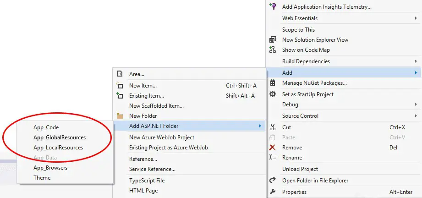Image resolution: width=422 pixels, height=198 pixels.
Task: Click the Manage NuGet Packages icon
Action: [x=273, y=83]
